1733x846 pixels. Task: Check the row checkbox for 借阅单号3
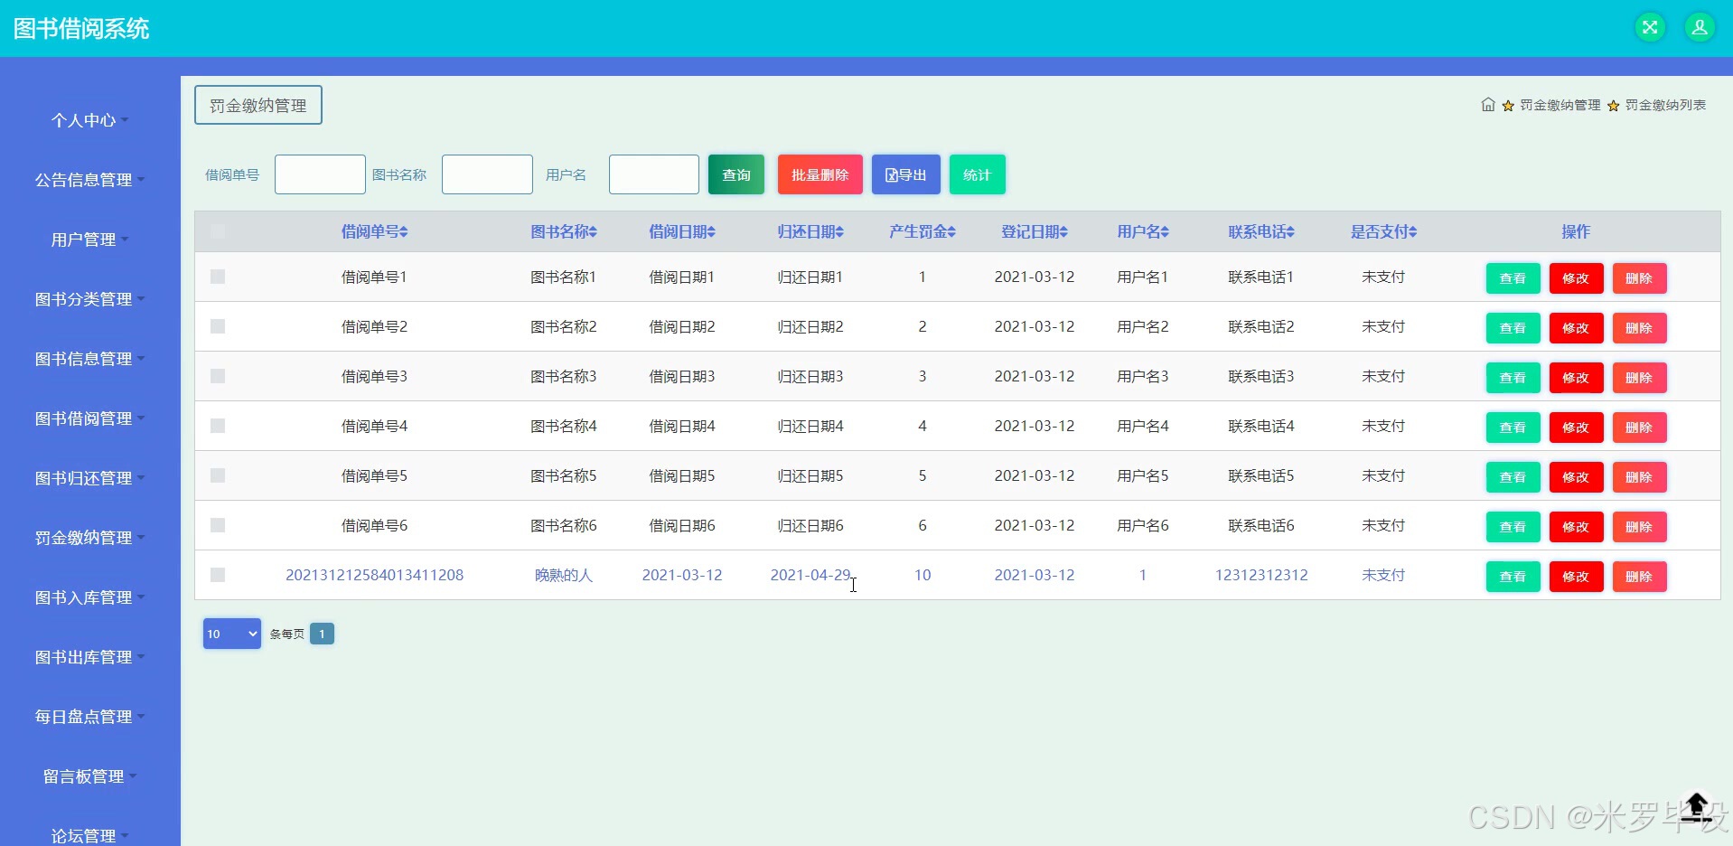coord(218,376)
